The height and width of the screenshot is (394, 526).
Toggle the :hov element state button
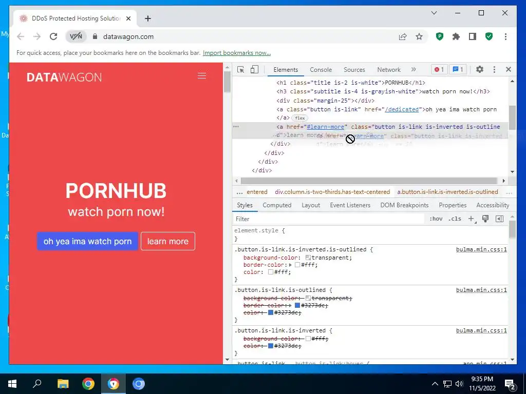coord(436,219)
